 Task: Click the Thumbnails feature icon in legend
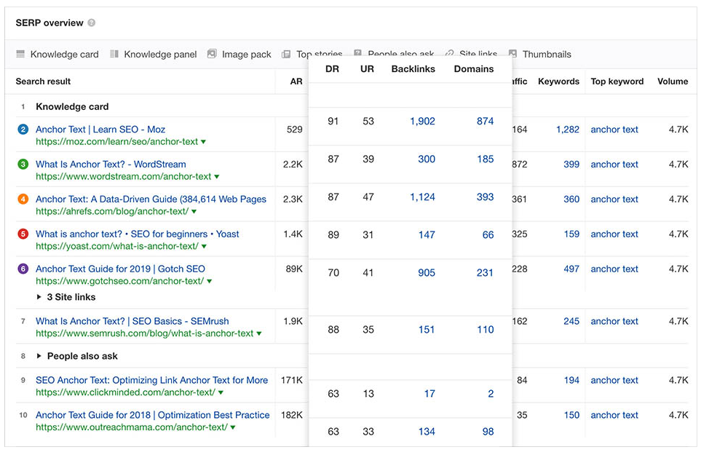512,54
